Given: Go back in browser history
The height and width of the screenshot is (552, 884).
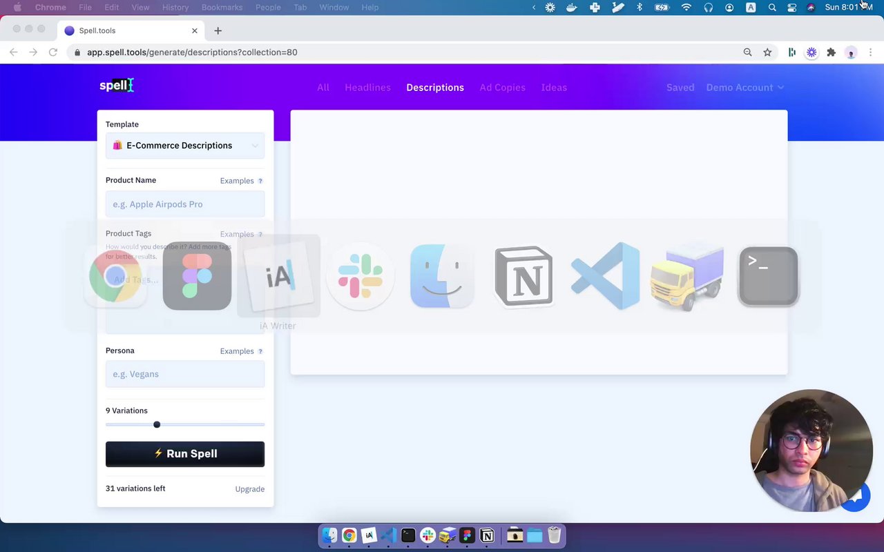Looking at the screenshot, I should pos(13,52).
